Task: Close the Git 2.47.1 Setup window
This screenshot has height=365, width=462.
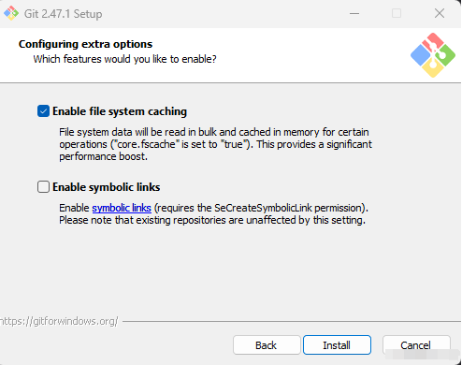Action: (440, 13)
